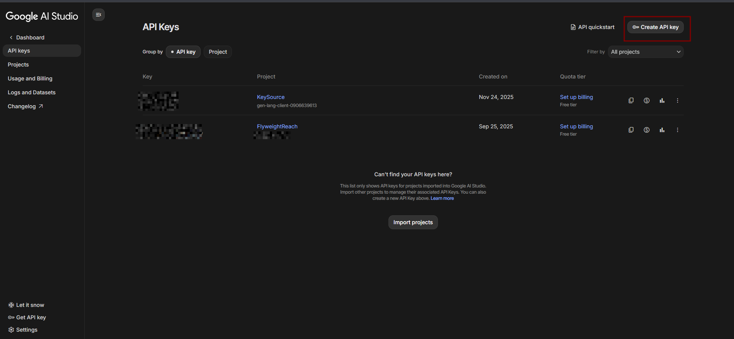
Task: Open the KeySource project link
Action: (x=271, y=97)
